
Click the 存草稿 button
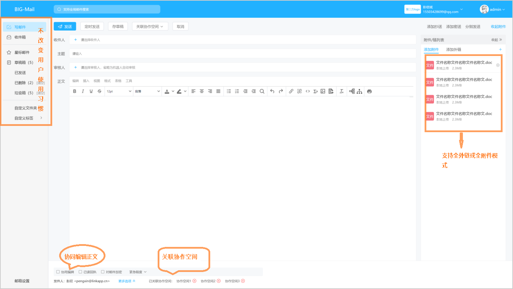point(118,26)
